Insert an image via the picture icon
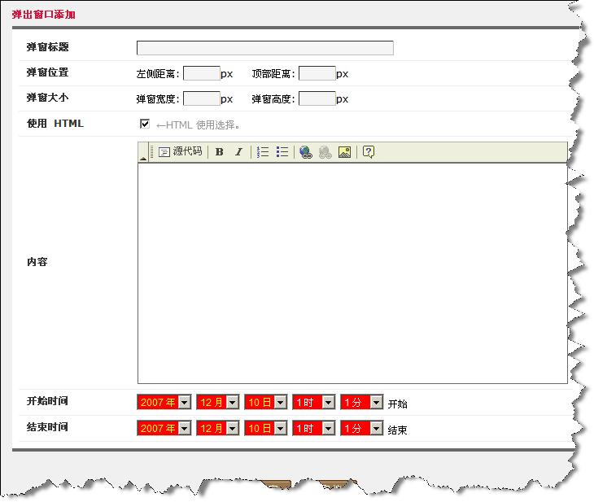Viewport: 594px width, 502px height. (x=344, y=152)
